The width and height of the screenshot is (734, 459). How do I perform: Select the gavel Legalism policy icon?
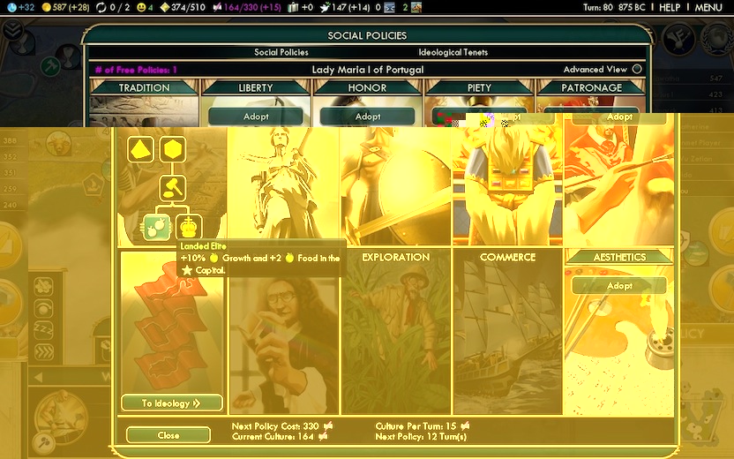(x=171, y=188)
